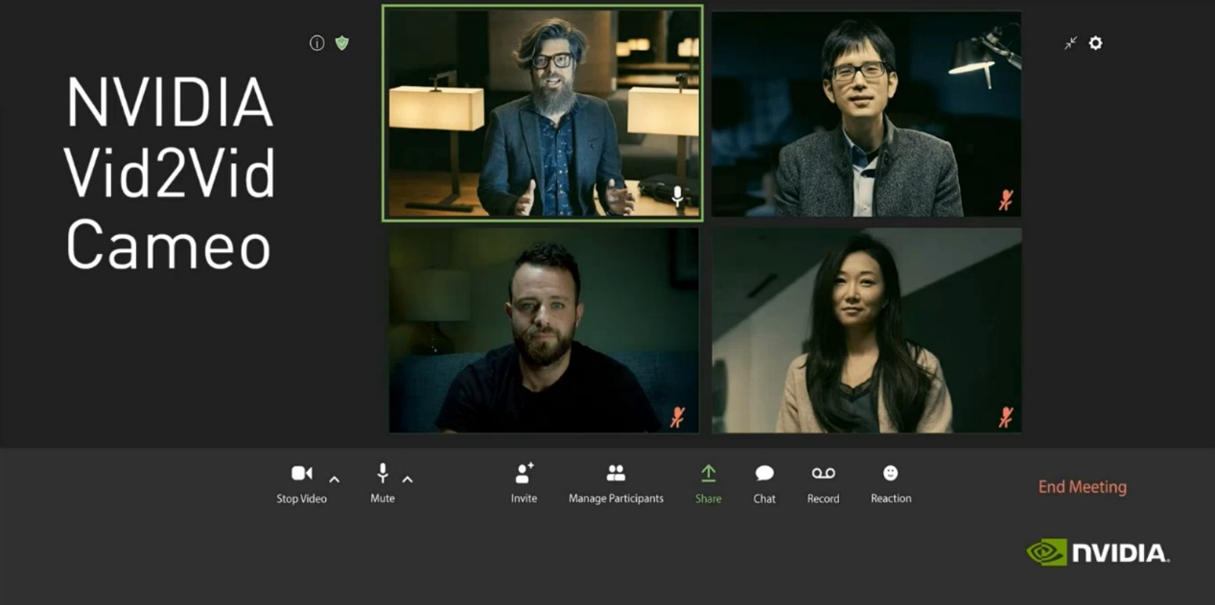
Task: Click the Record icon
Action: (823, 473)
